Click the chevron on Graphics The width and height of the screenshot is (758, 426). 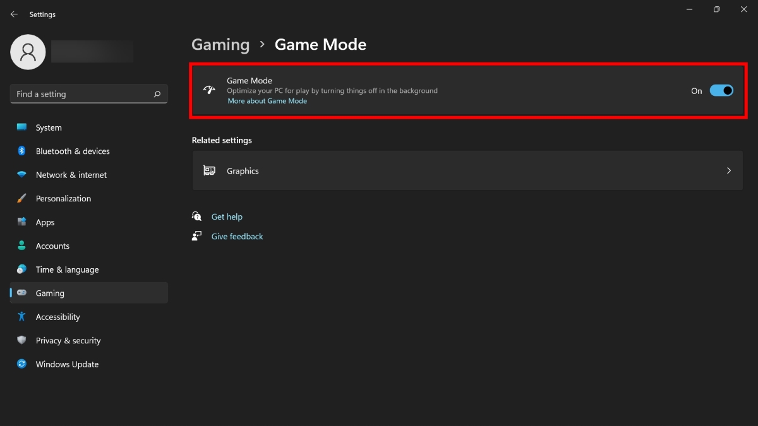coord(728,170)
